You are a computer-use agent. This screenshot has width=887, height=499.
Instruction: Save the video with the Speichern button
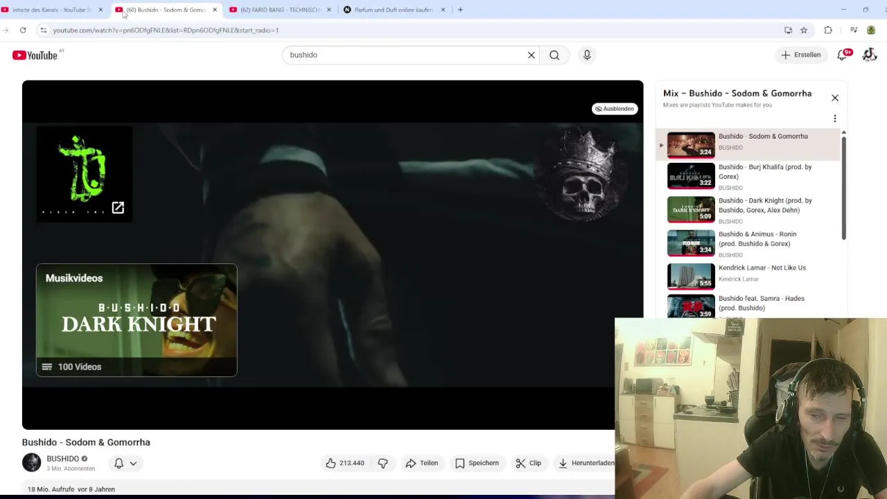pos(477,463)
